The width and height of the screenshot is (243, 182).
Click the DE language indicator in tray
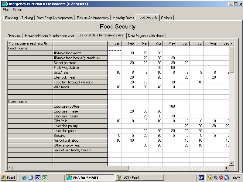201,177
